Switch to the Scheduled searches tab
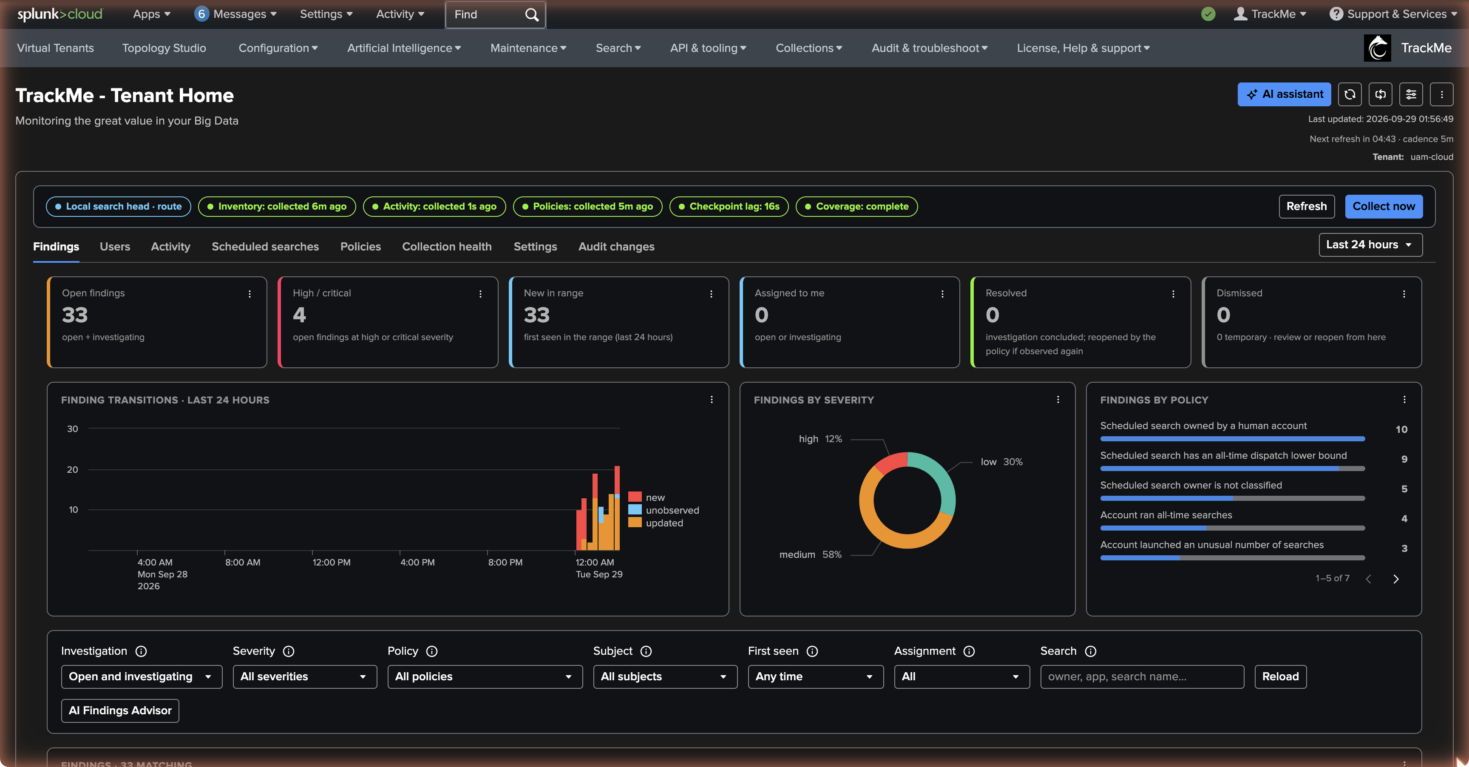1469x767 pixels. click(x=265, y=246)
